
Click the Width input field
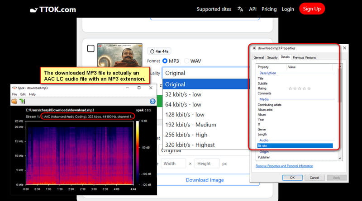pos(173,164)
